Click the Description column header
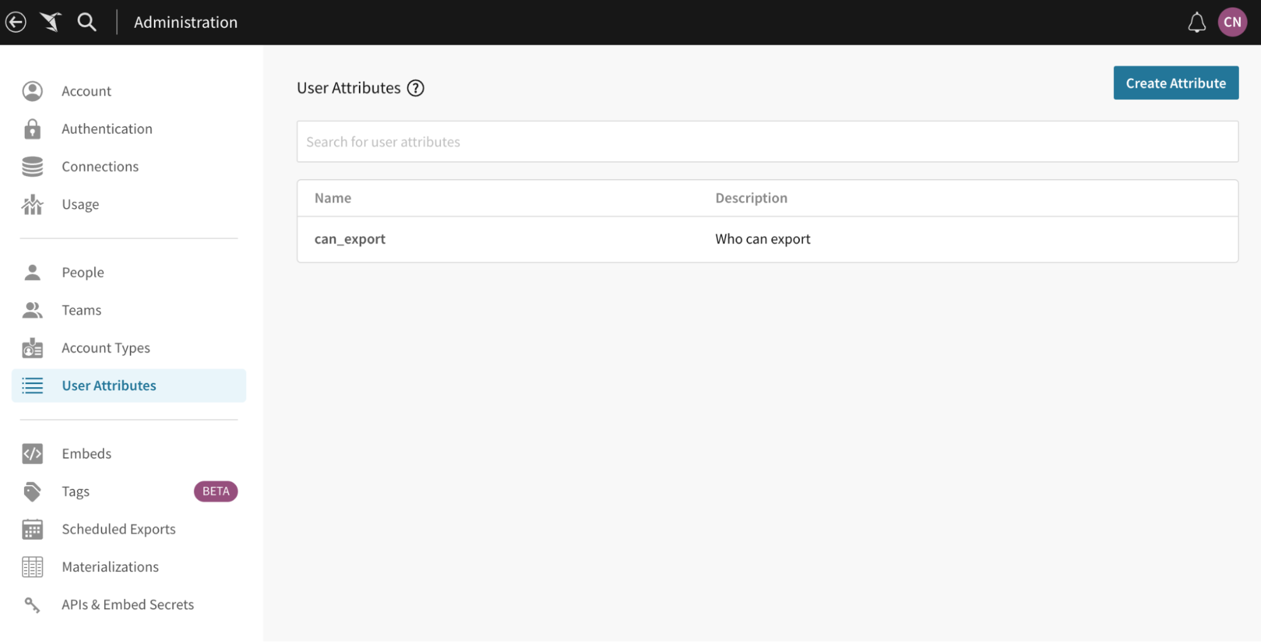 [x=751, y=198]
